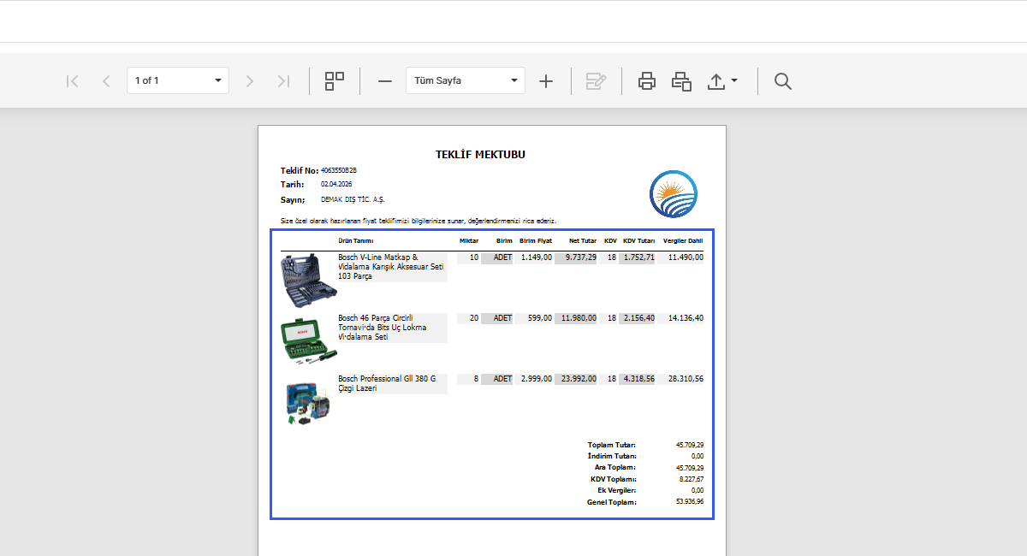Open the export options menu
Viewport: 1027px width, 556px height.
click(722, 81)
